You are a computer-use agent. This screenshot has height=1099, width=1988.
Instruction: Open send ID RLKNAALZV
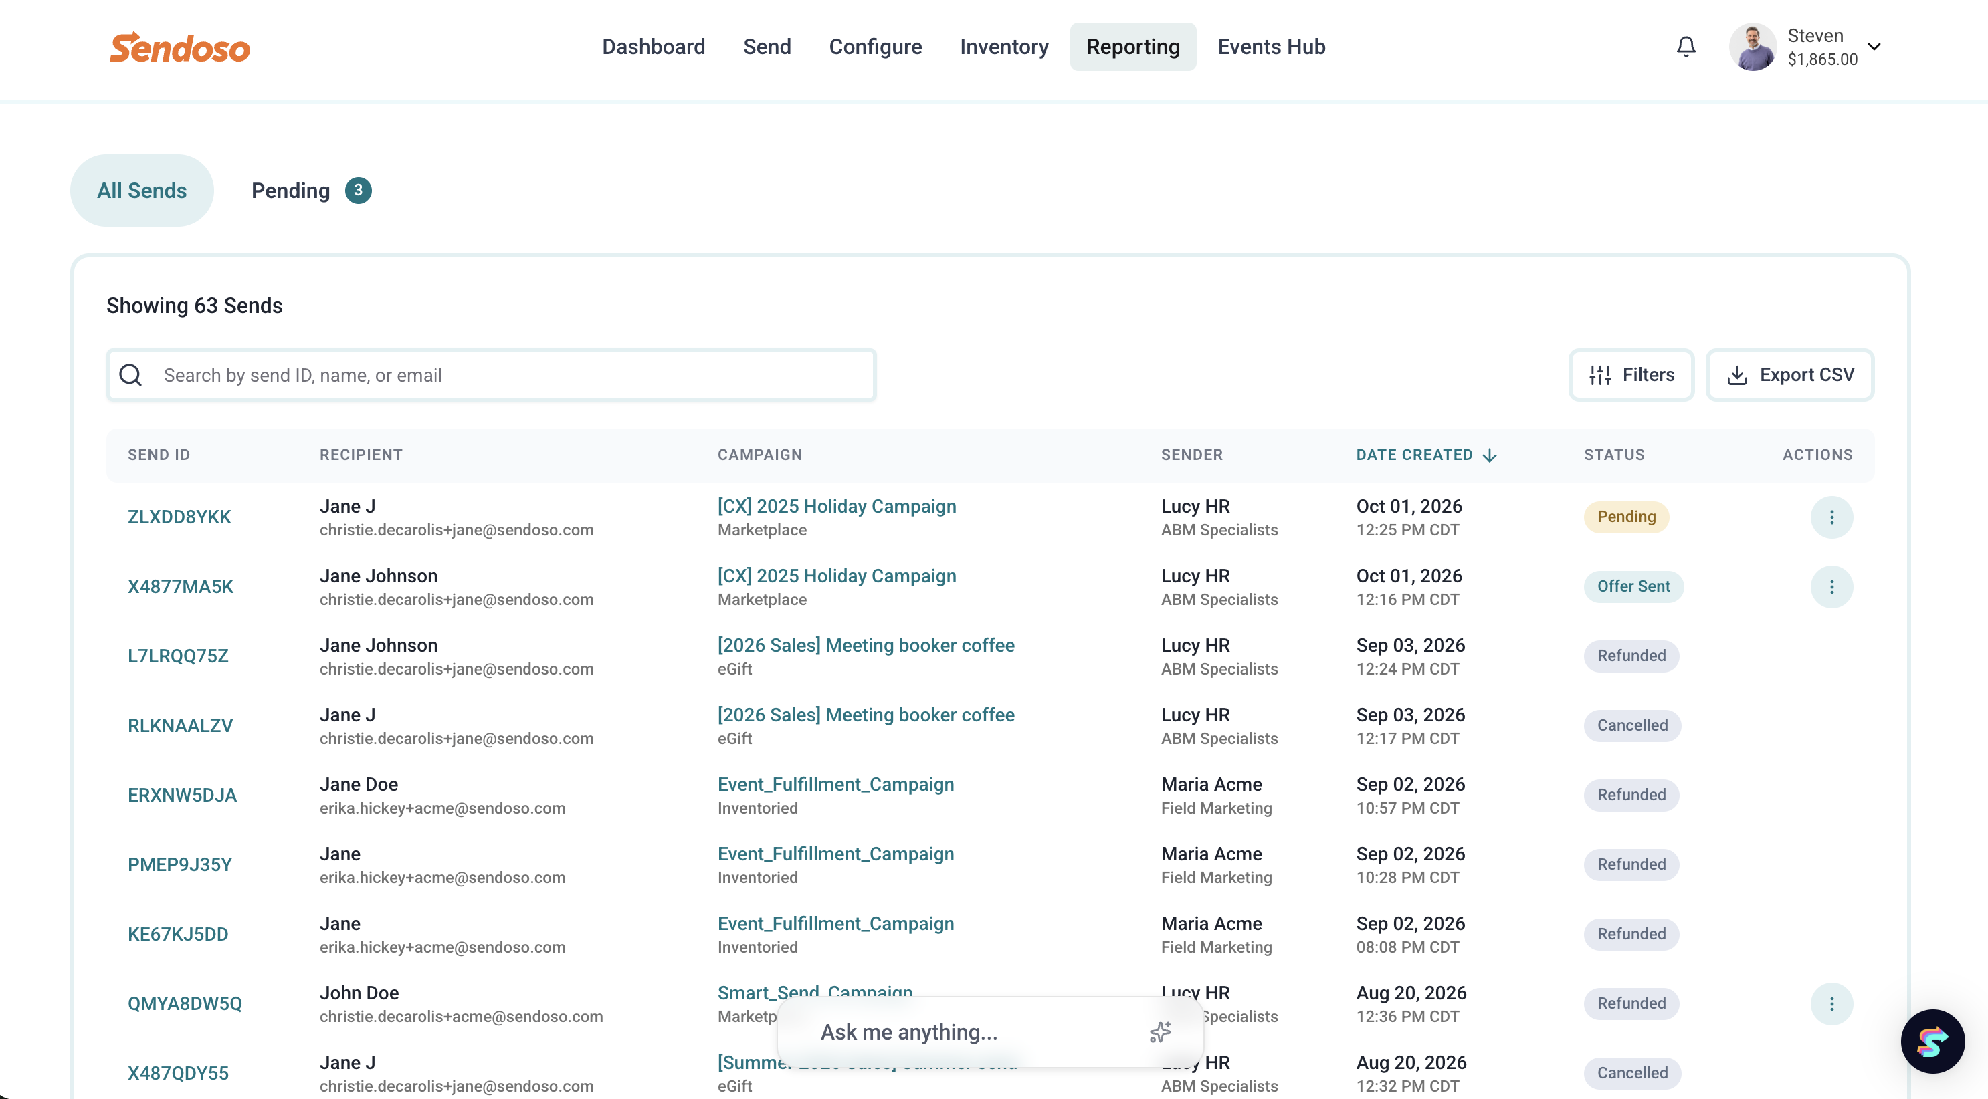click(180, 726)
